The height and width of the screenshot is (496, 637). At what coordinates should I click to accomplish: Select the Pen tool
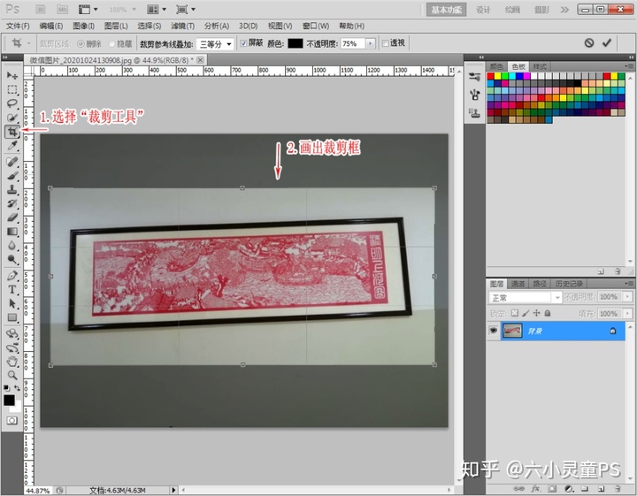(12, 276)
